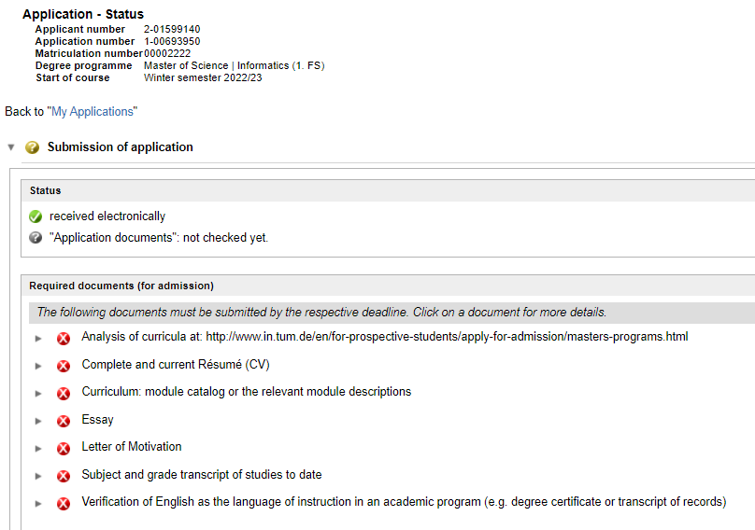Click red X icon beside Curriculum module catalog
The image size is (755, 530).
point(64,393)
